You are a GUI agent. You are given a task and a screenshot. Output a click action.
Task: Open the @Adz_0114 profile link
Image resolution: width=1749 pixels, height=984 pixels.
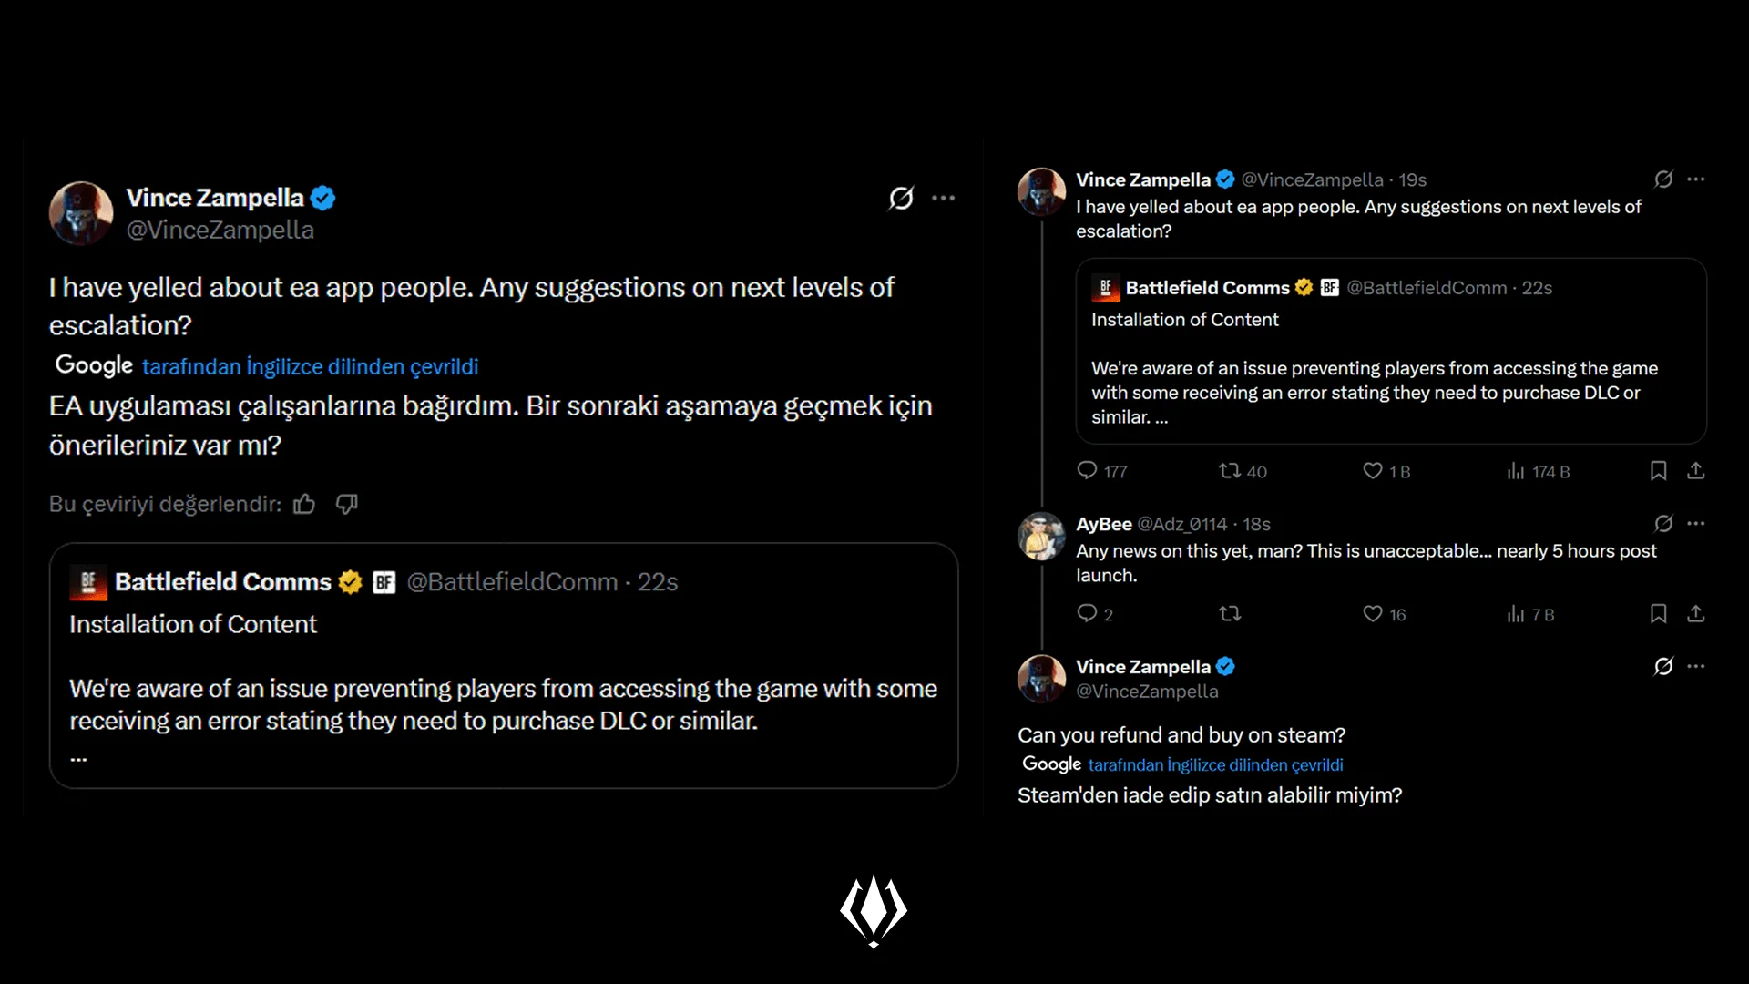click(1182, 524)
